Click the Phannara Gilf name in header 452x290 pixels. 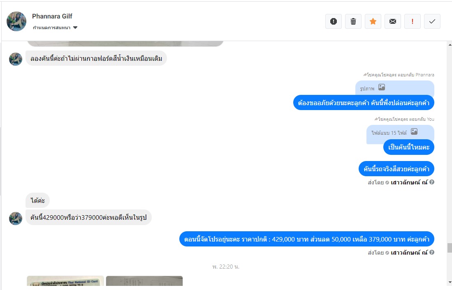point(52,16)
